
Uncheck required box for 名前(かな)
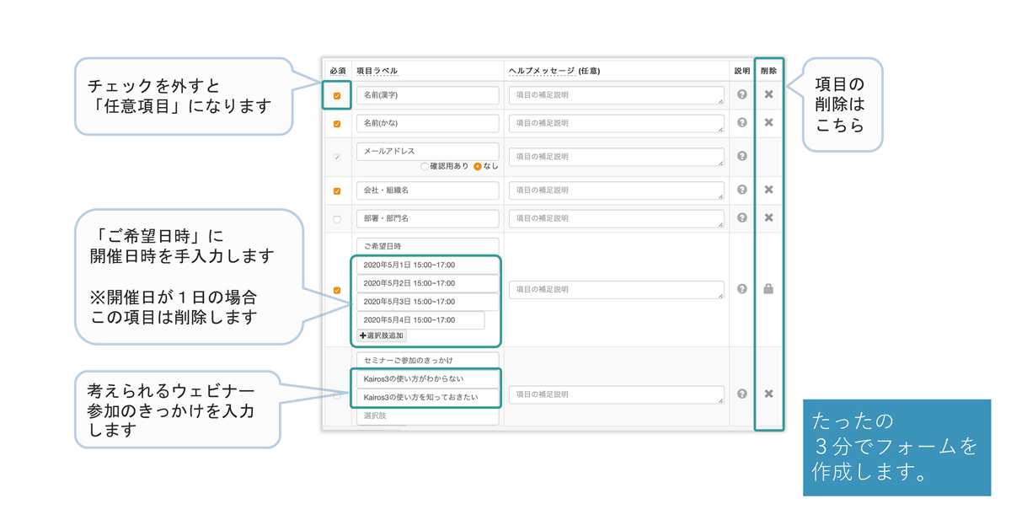337,124
